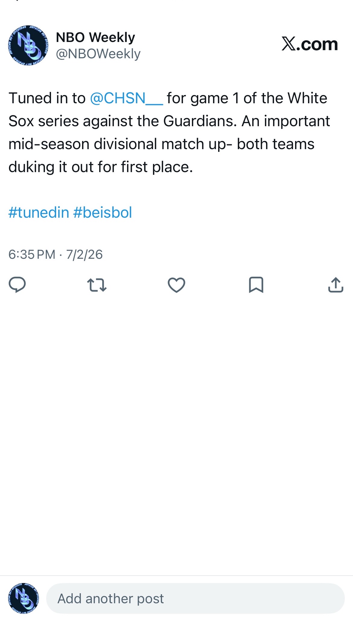Like the post with the heart icon
The image size is (353, 628).
[176, 285]
